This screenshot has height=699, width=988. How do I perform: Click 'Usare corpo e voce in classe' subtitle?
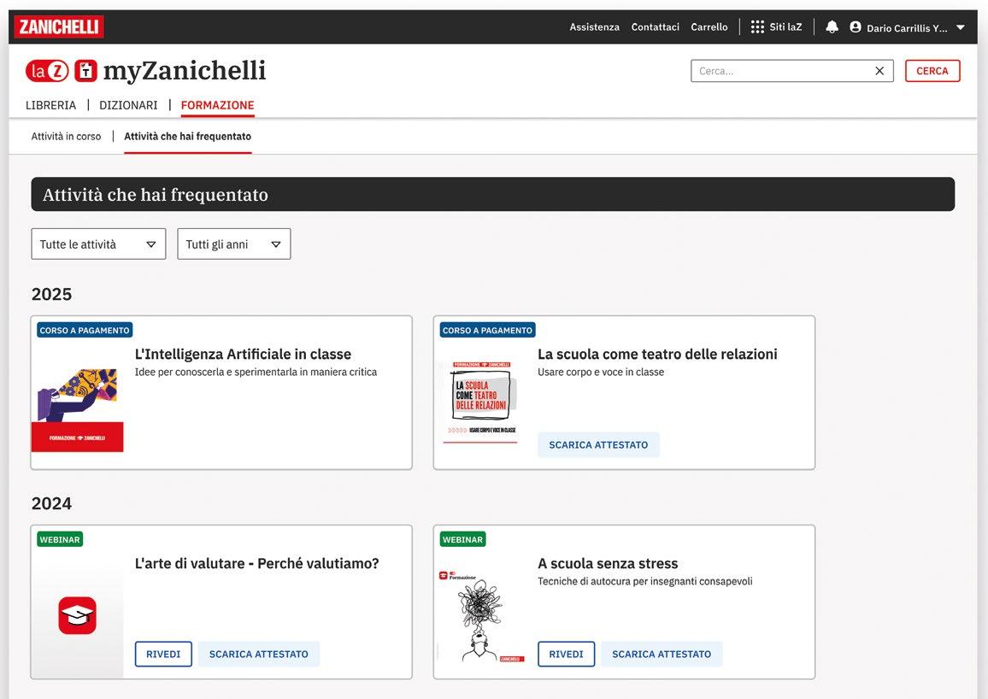(x=601, y=373)
